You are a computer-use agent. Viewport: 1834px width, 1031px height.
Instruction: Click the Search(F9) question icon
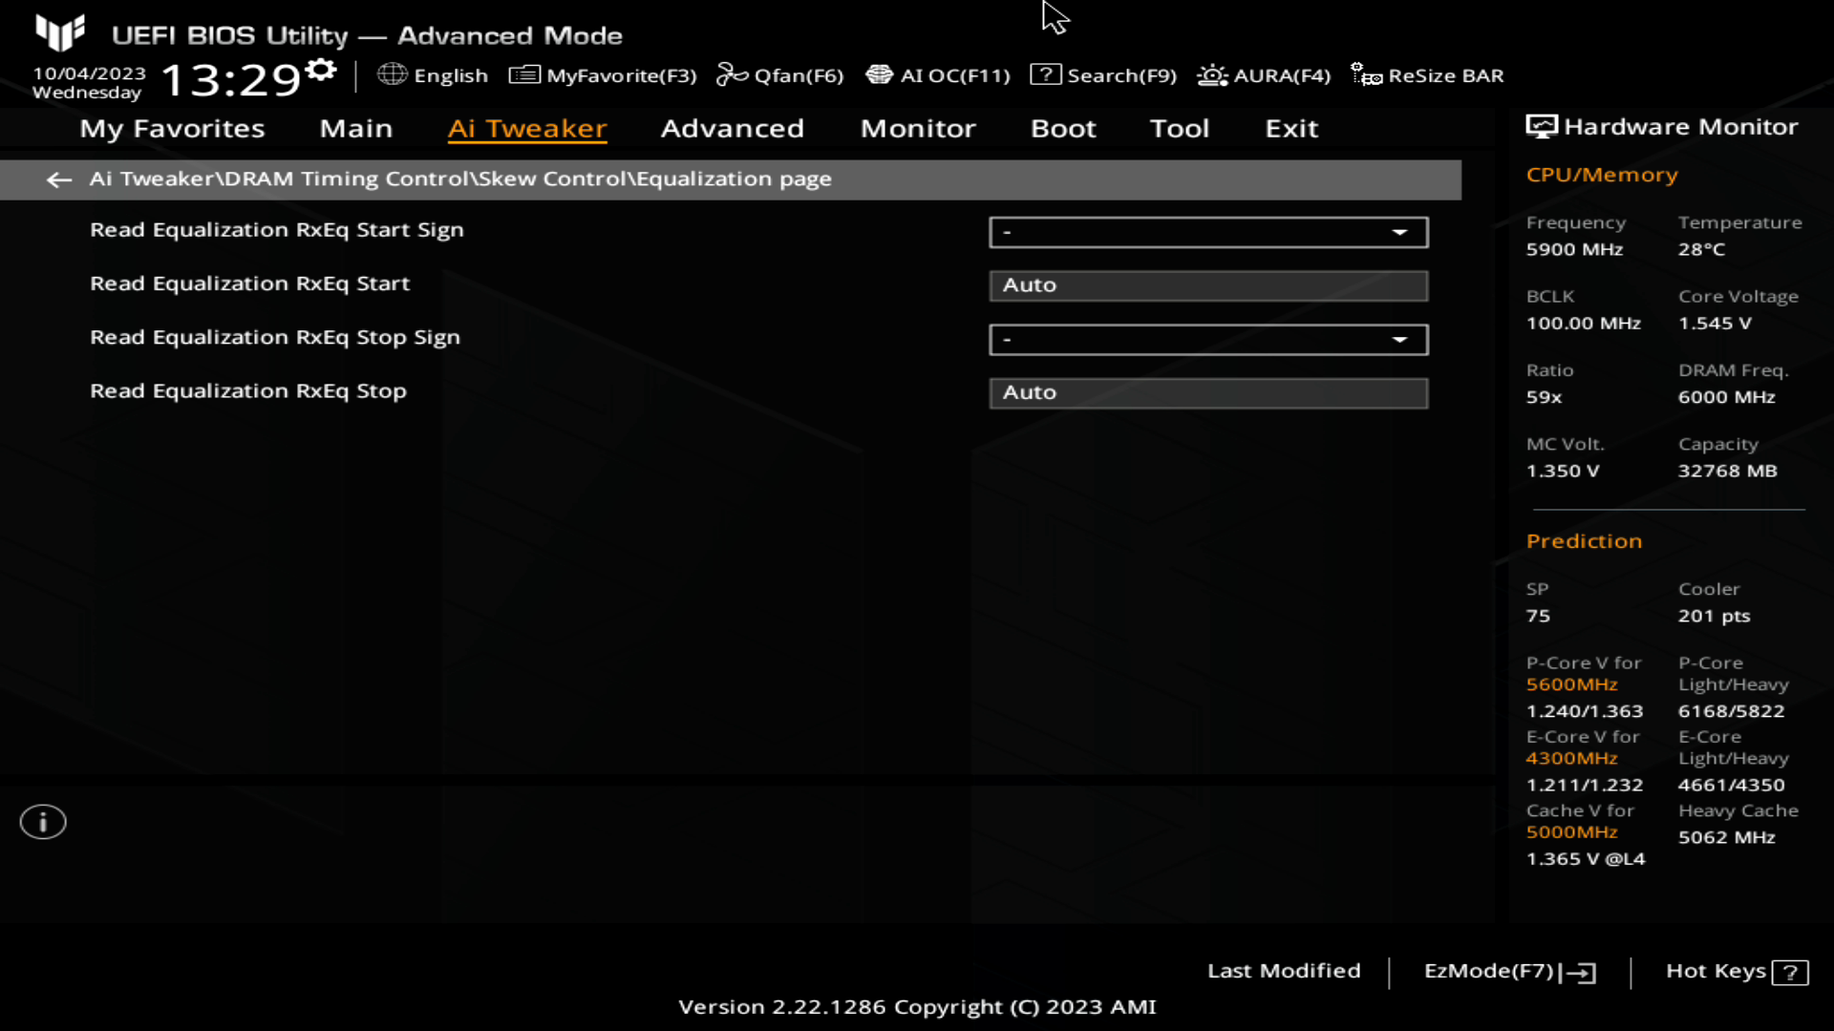coord(1045,74)
